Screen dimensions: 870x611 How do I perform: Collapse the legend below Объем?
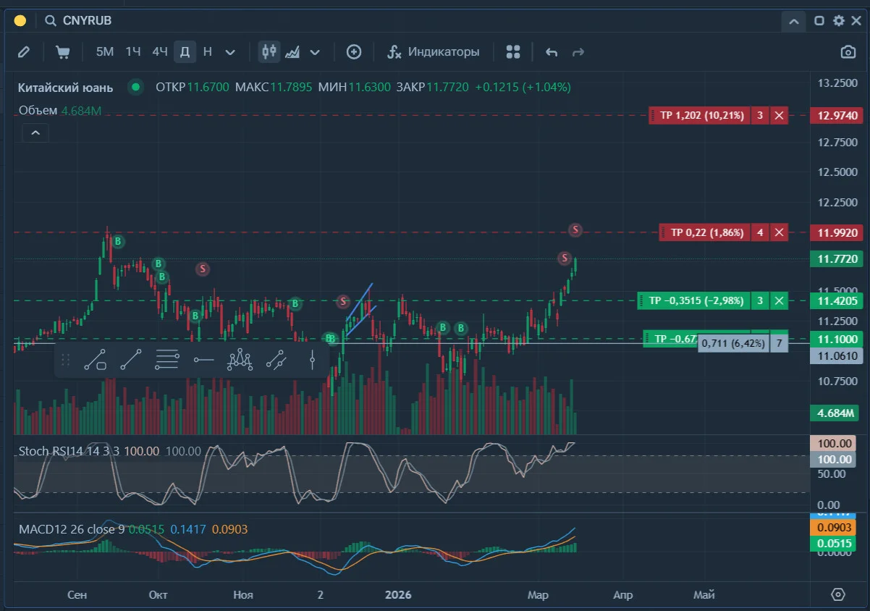35,132
